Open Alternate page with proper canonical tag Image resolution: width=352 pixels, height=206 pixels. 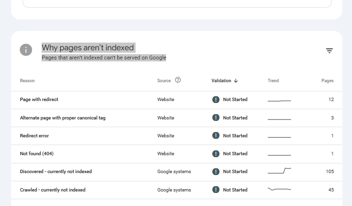pyautogui.click(x=62, y=118)
